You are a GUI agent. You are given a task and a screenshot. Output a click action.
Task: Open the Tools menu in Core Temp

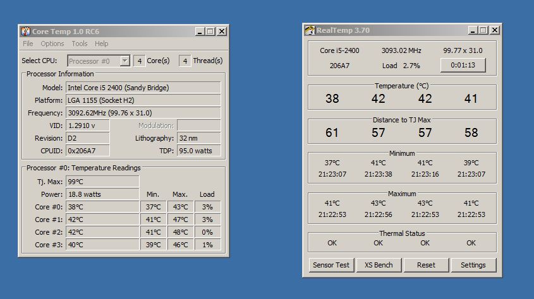click(x=80, y=44)
